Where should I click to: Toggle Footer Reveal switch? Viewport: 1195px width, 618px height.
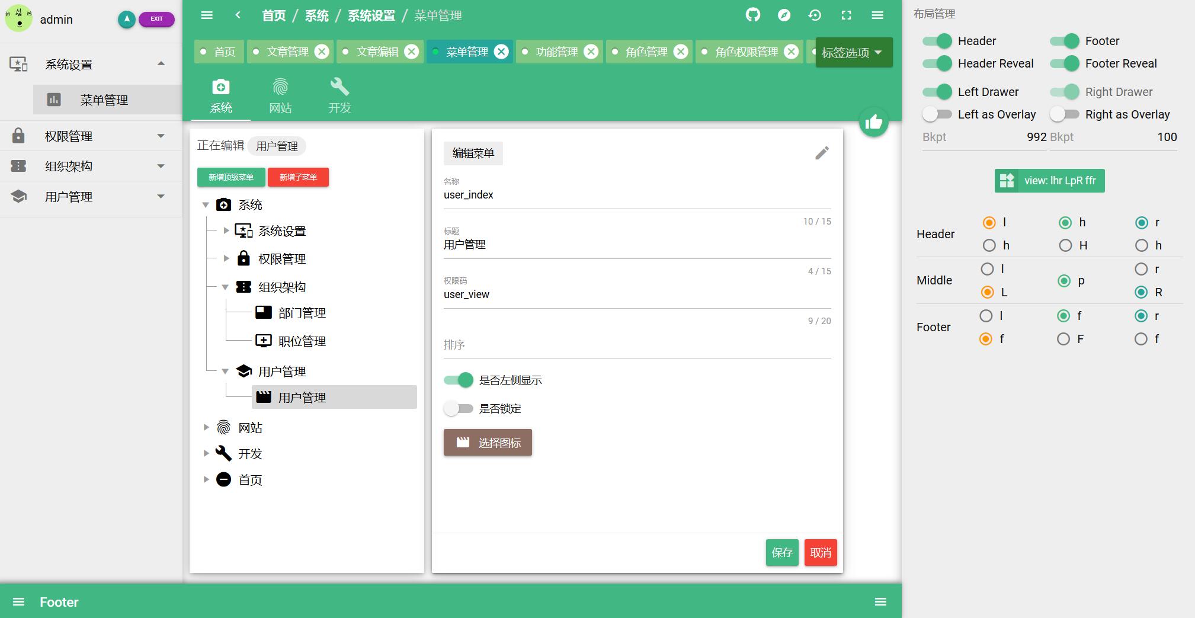tap(1065, 63)
